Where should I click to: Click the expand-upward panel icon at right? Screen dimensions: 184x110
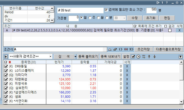coord(180,57)
